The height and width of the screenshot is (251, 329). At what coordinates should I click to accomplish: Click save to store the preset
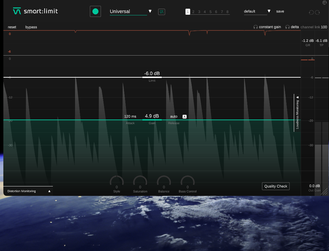280,11
